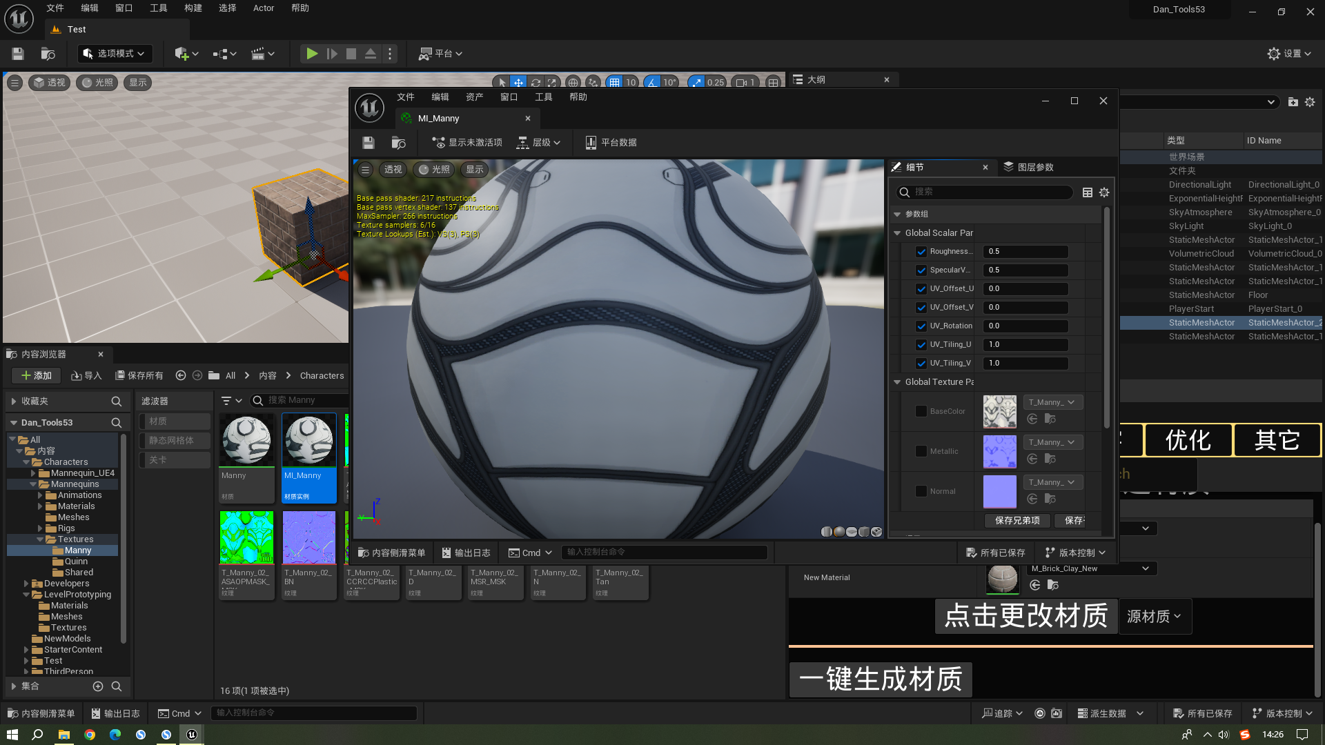Use selected asset for Normal texture
The width and height of the screenshot is (1325, 745).
(x=1032, y=499)
